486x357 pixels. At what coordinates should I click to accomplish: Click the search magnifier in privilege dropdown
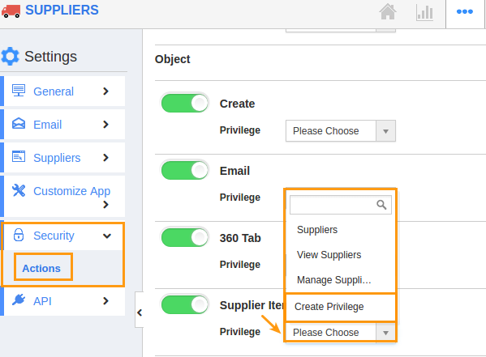coord(381,205)
